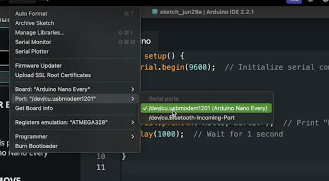
Task: Open the Programmer submenu
Action: [75, 137]
